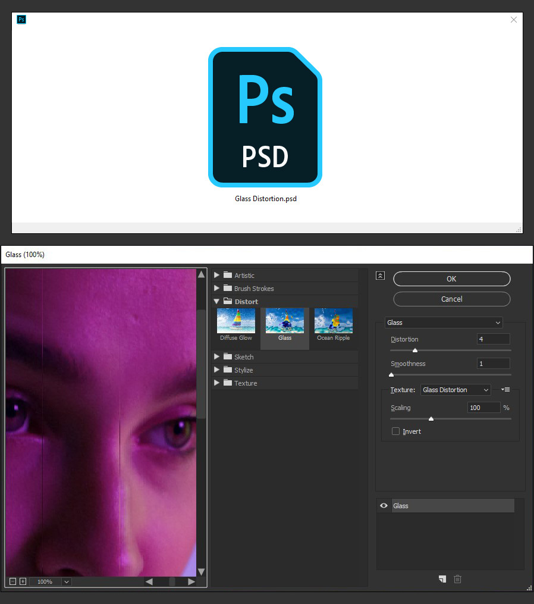
Task: Open the Stylize folder label
Action: (x=244, y=370)
